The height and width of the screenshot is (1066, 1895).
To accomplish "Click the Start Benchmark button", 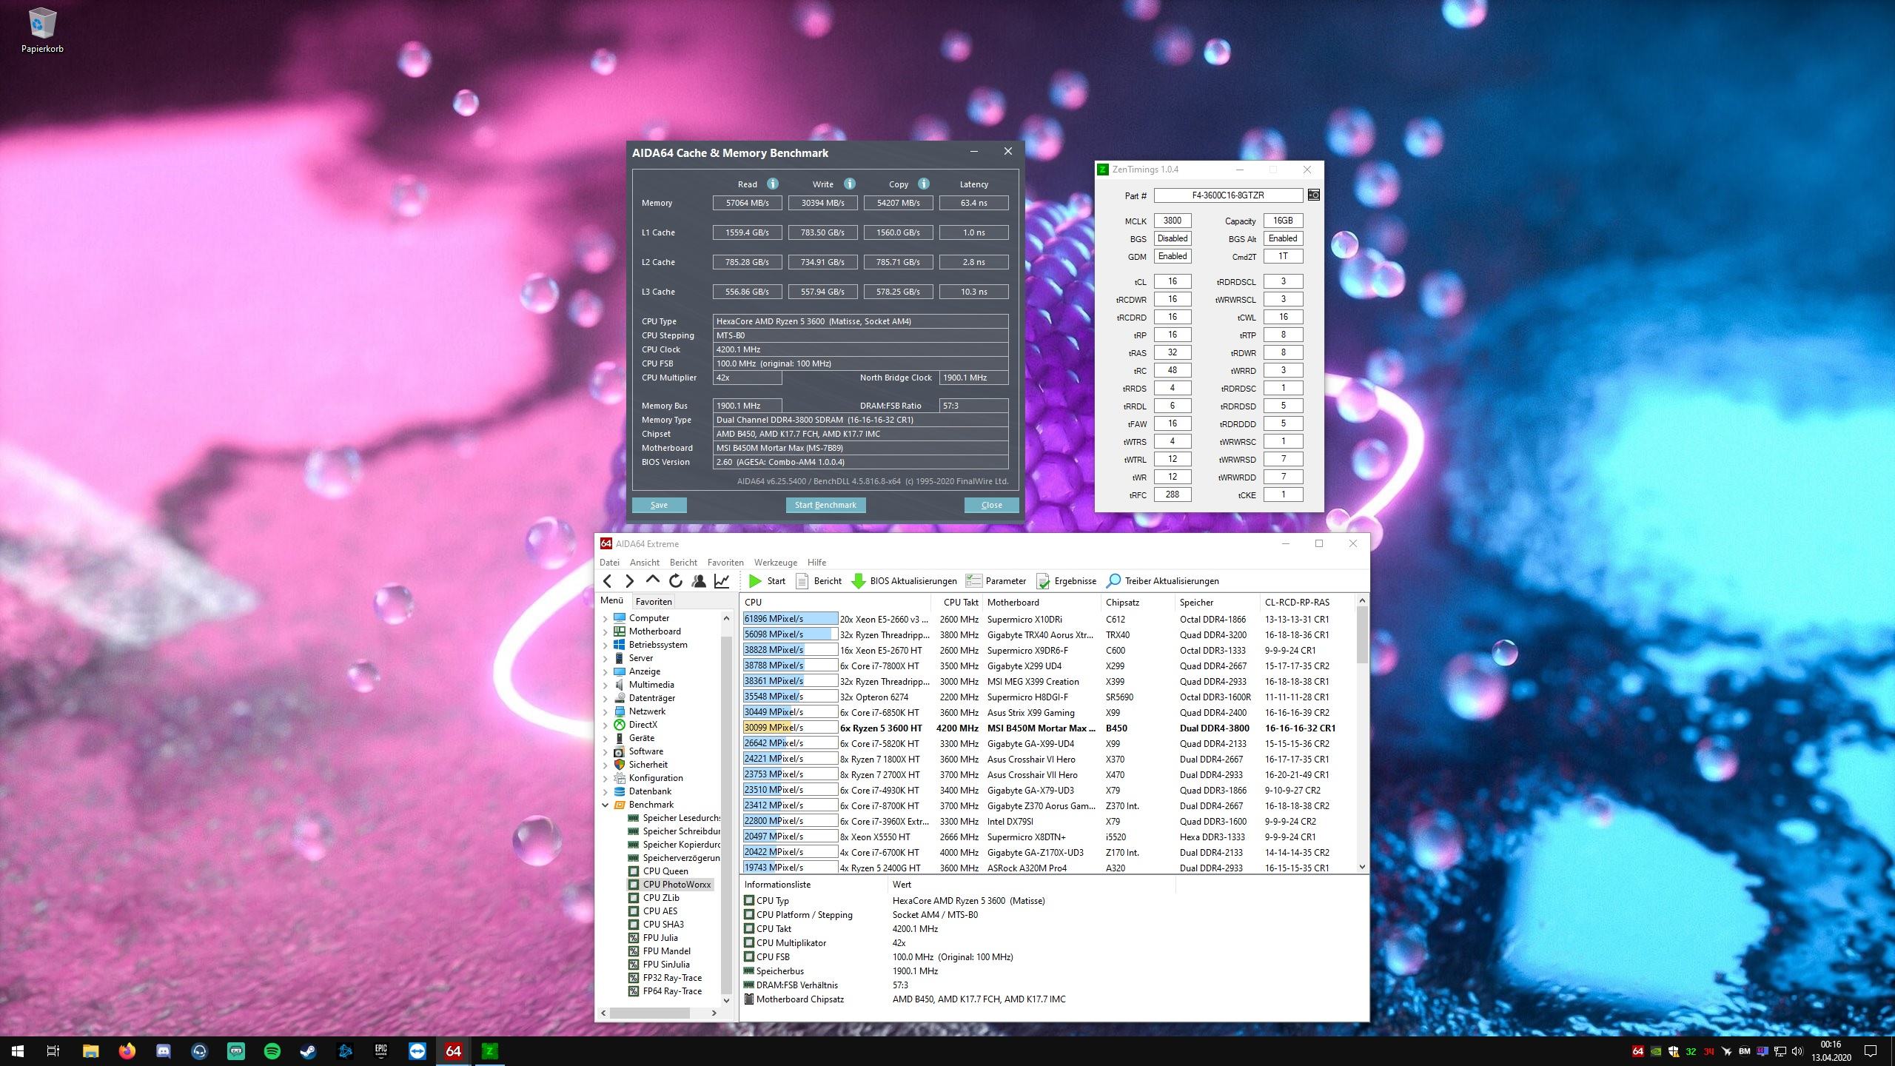I will [825, 505].
